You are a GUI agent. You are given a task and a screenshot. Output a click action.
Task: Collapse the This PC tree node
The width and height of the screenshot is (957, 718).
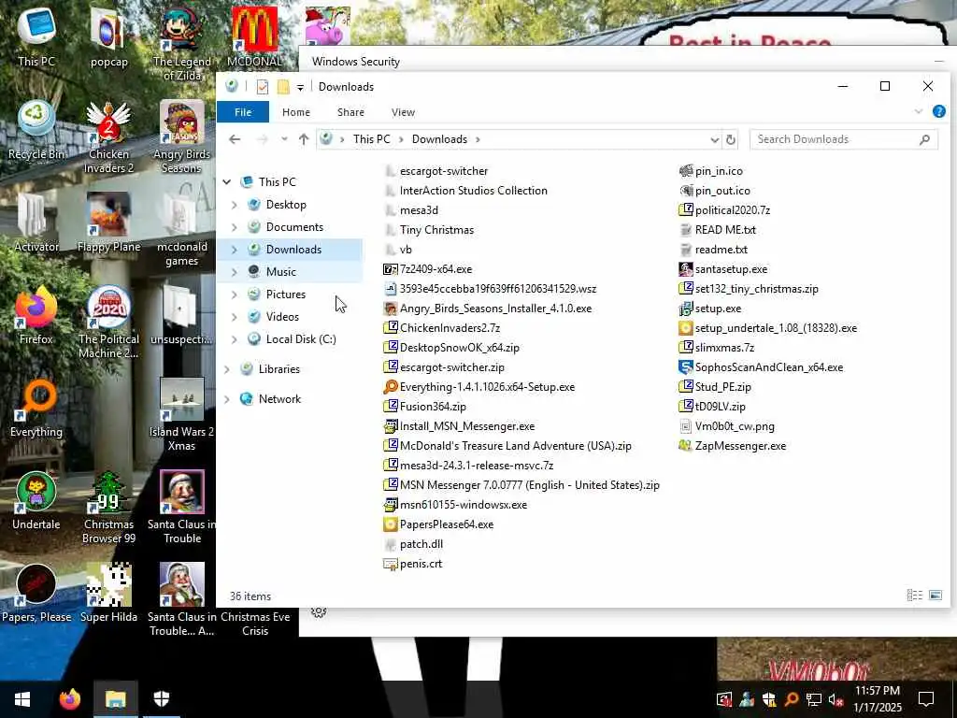pyautogui.click(x=227, y=182)
